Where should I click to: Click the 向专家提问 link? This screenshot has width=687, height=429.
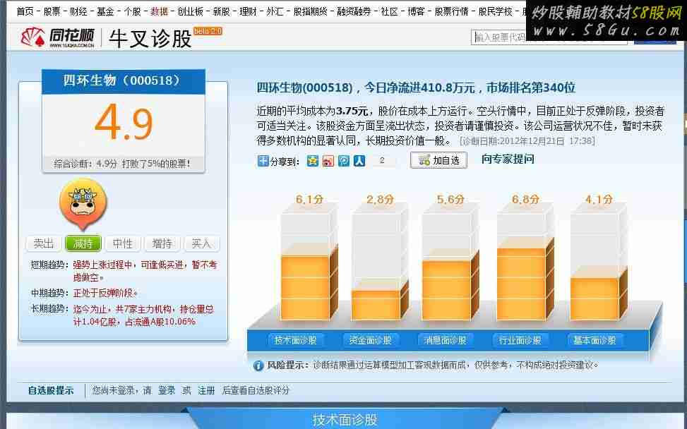click(508, 159)
